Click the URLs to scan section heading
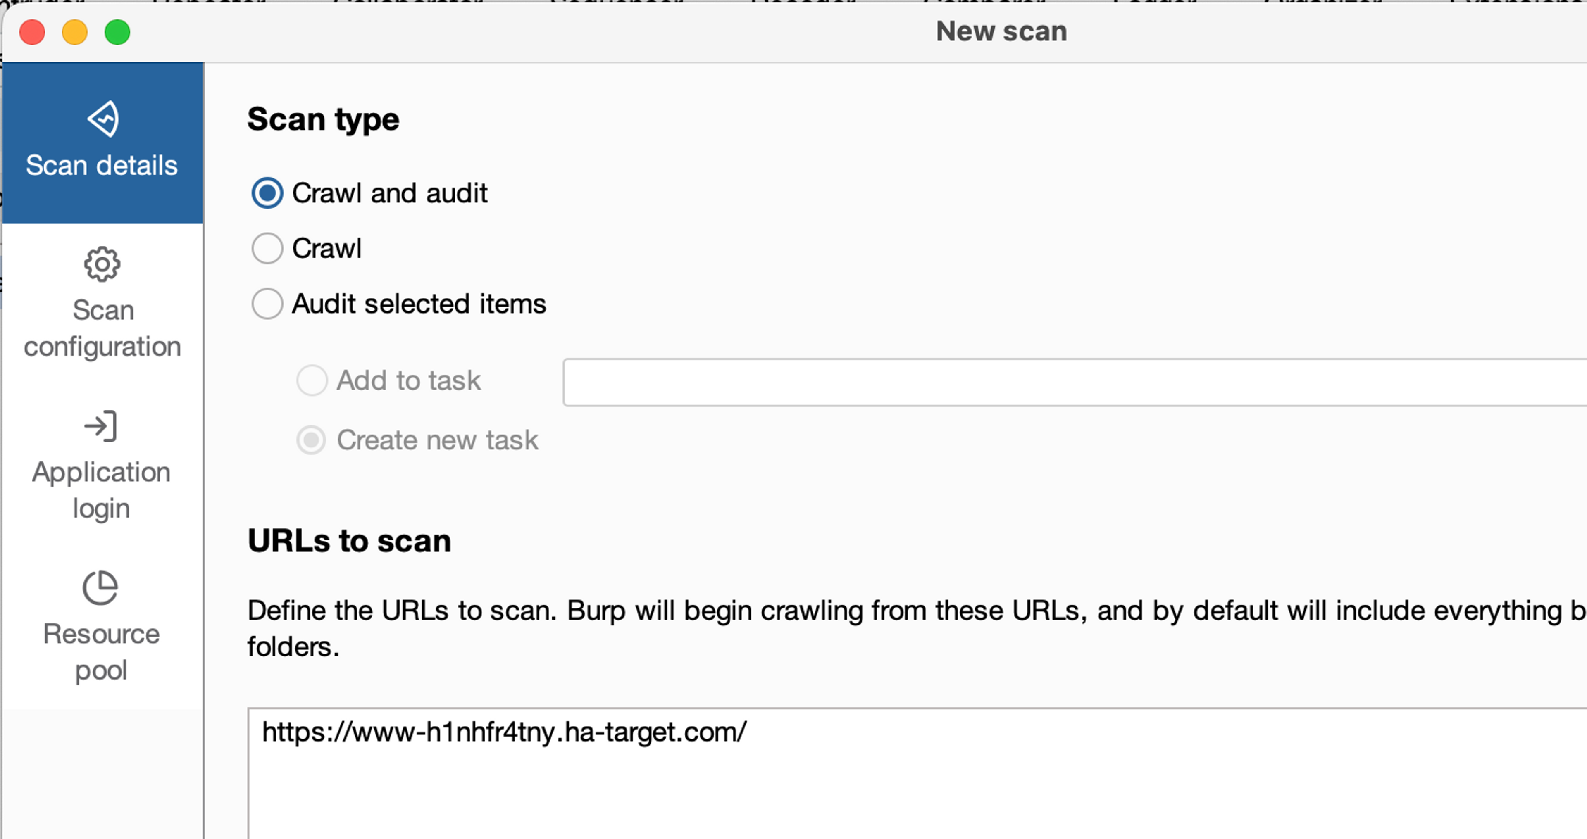The width and height of the screenshot is (1587, 839). (x=349, y=541)
